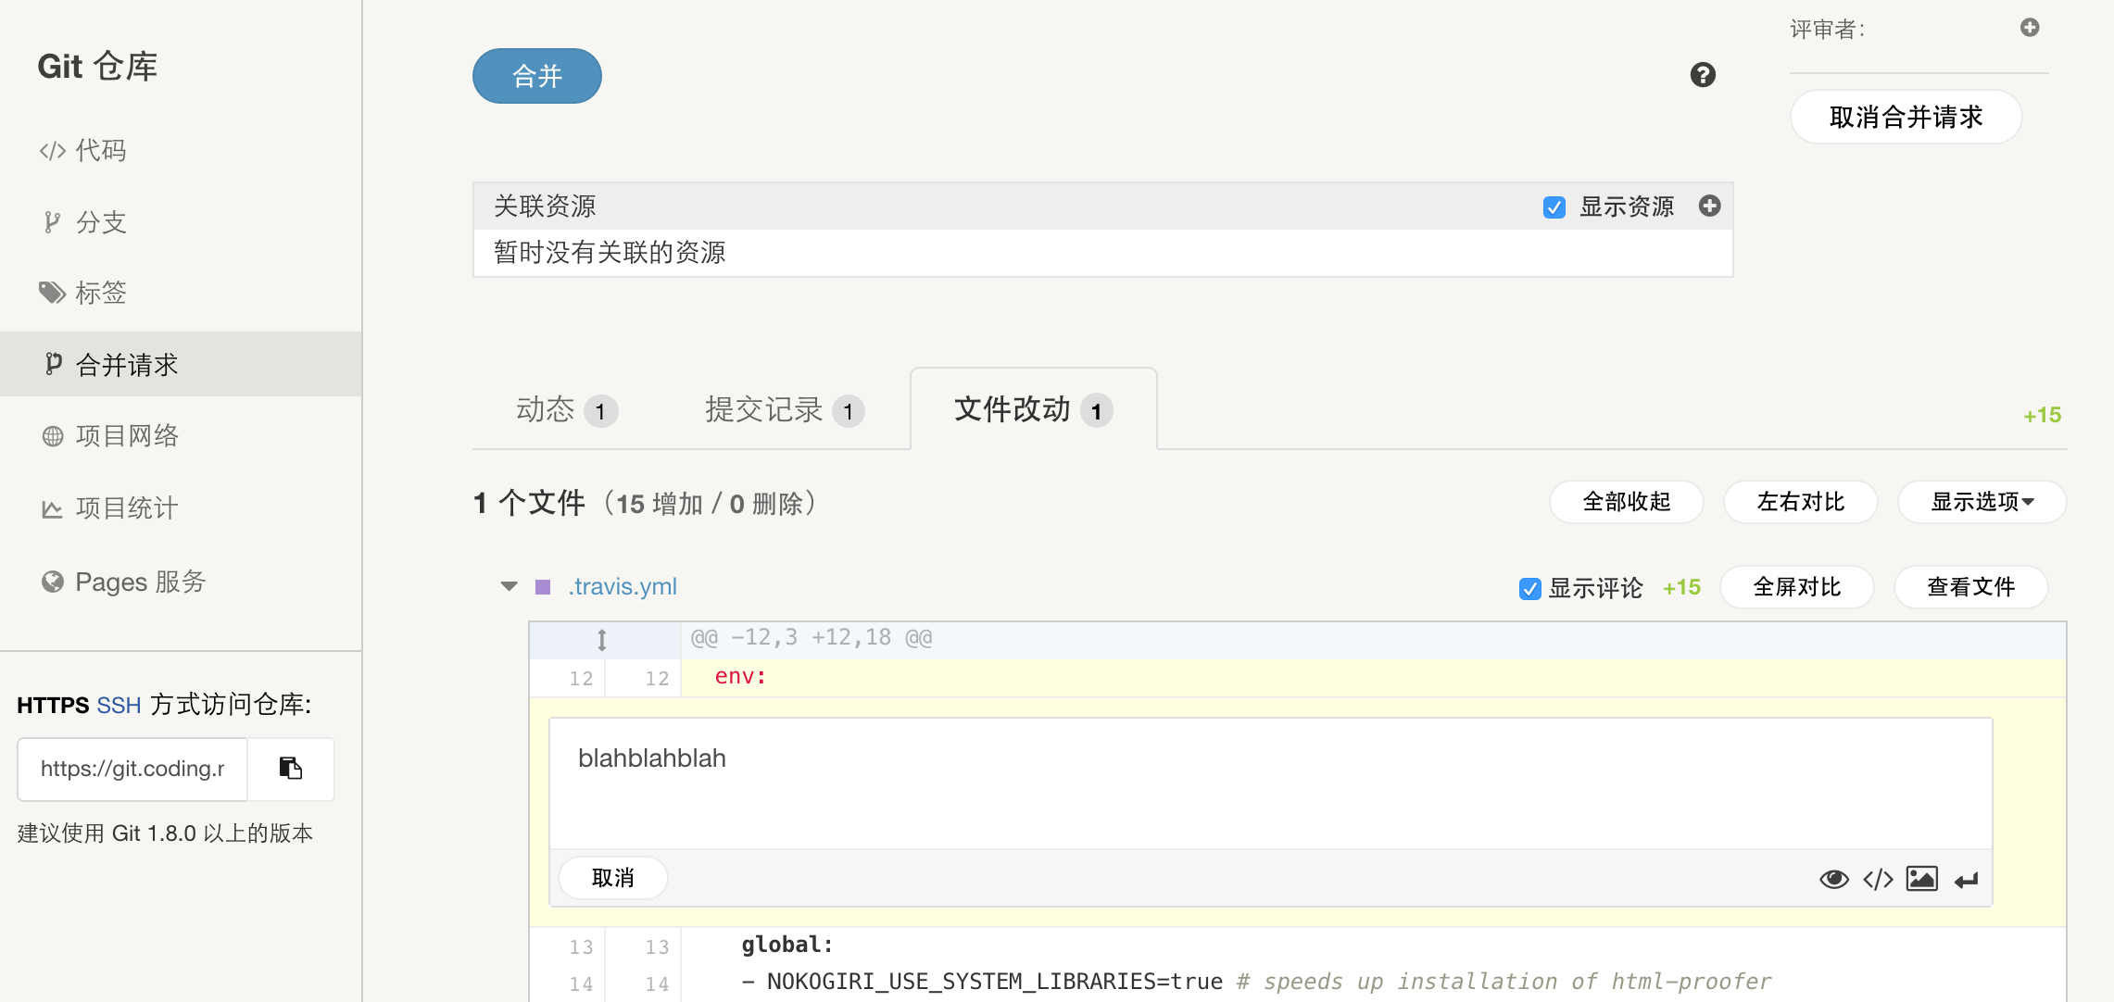This screenshot has height=1002, width=2114.
Task: Open help via the question mark icon
Action: tap(1702, 75)
